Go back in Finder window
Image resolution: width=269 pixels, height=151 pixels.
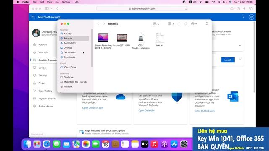98,24
